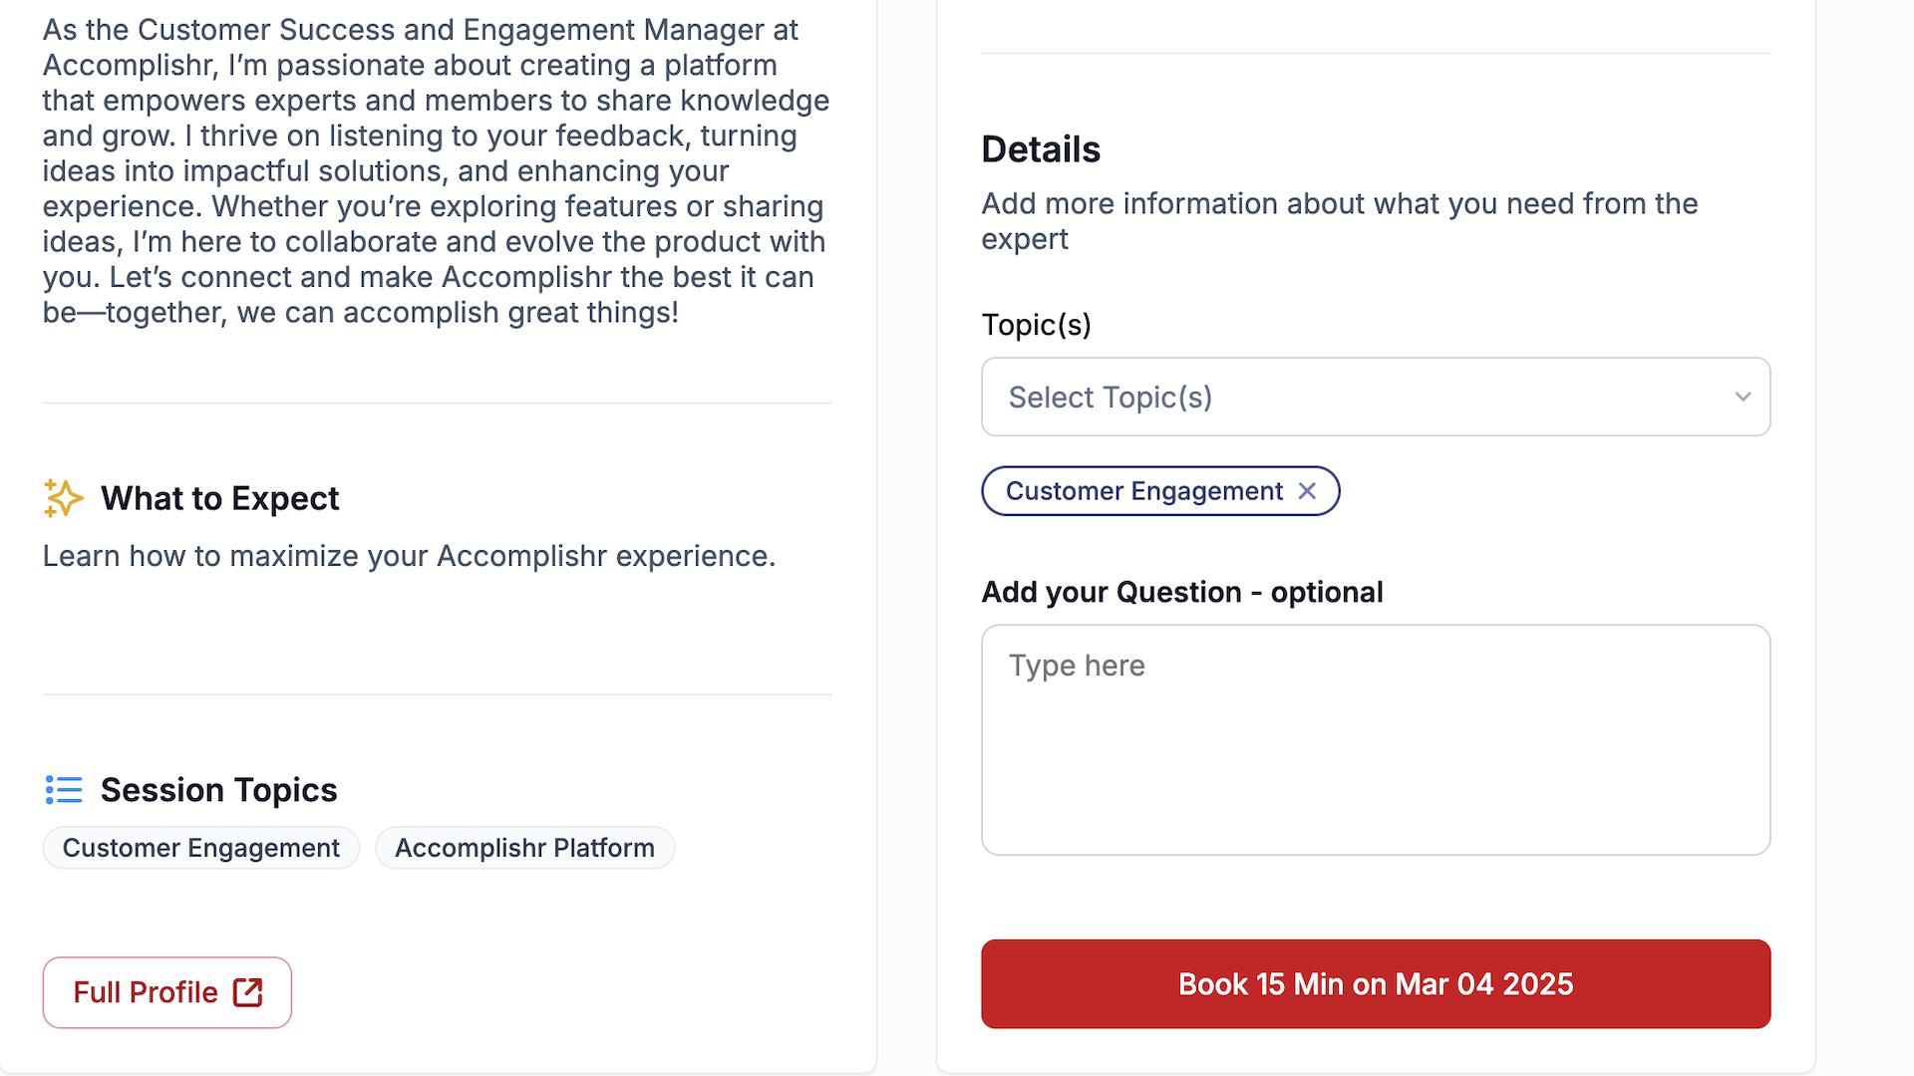This screenshot has height=1076, width=1914.
Task: Expand the topic list using the chevron arrow
Action: click(1743, 397)
